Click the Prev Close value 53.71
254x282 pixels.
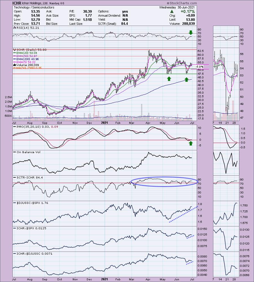point(36,24)
